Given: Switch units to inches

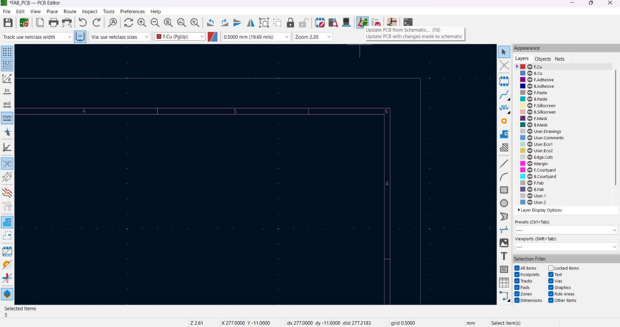Looking at the screenshot, I should tap(7, 91).
